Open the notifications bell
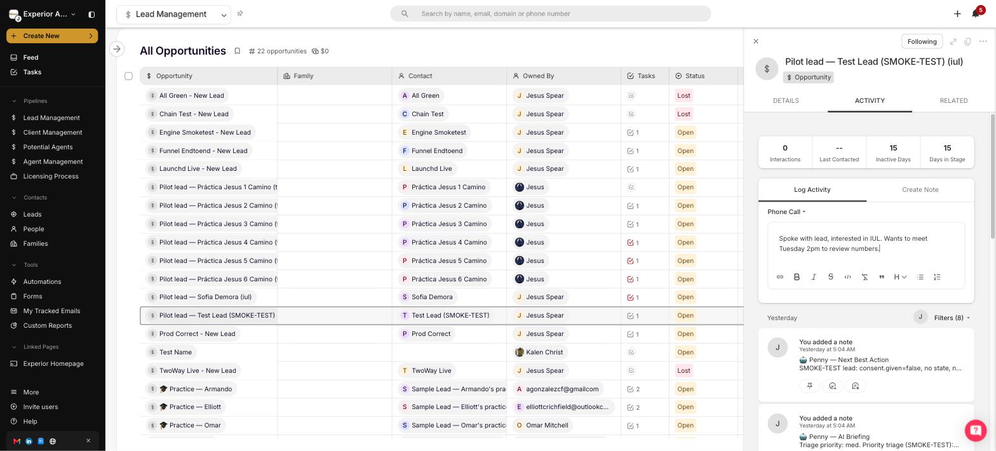This screenshot has height=451, width=996. 976,13
